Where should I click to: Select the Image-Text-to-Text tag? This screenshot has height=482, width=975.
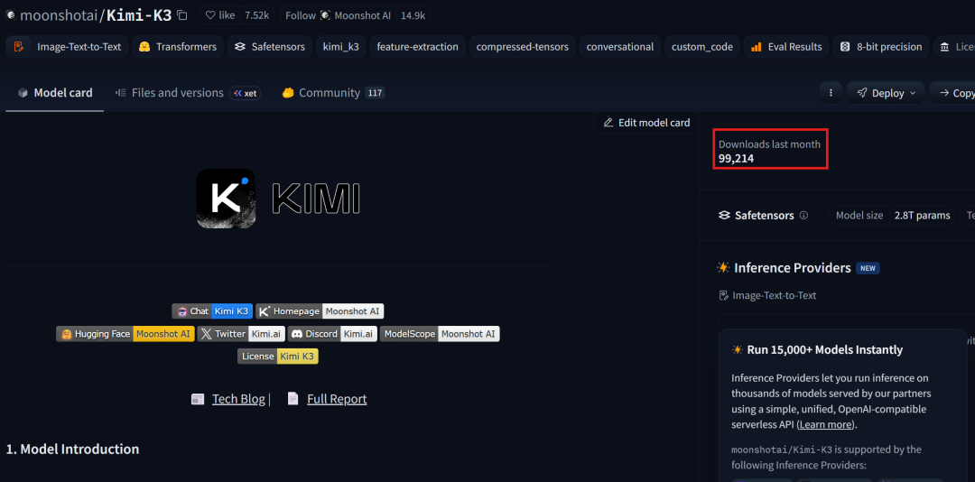click(x=68, y=47)
